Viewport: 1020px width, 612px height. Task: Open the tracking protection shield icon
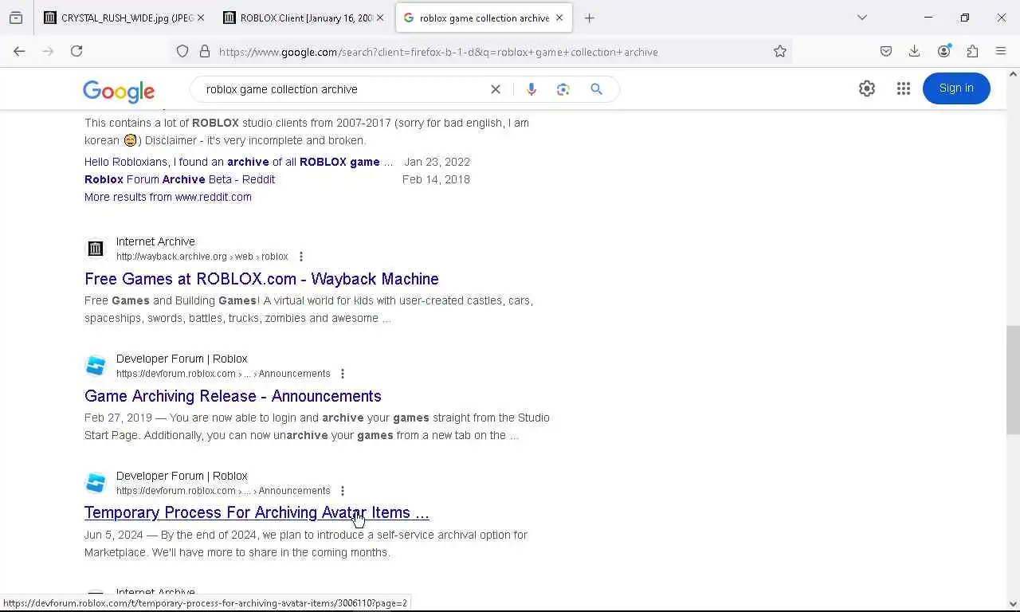[x=182, y=52]
